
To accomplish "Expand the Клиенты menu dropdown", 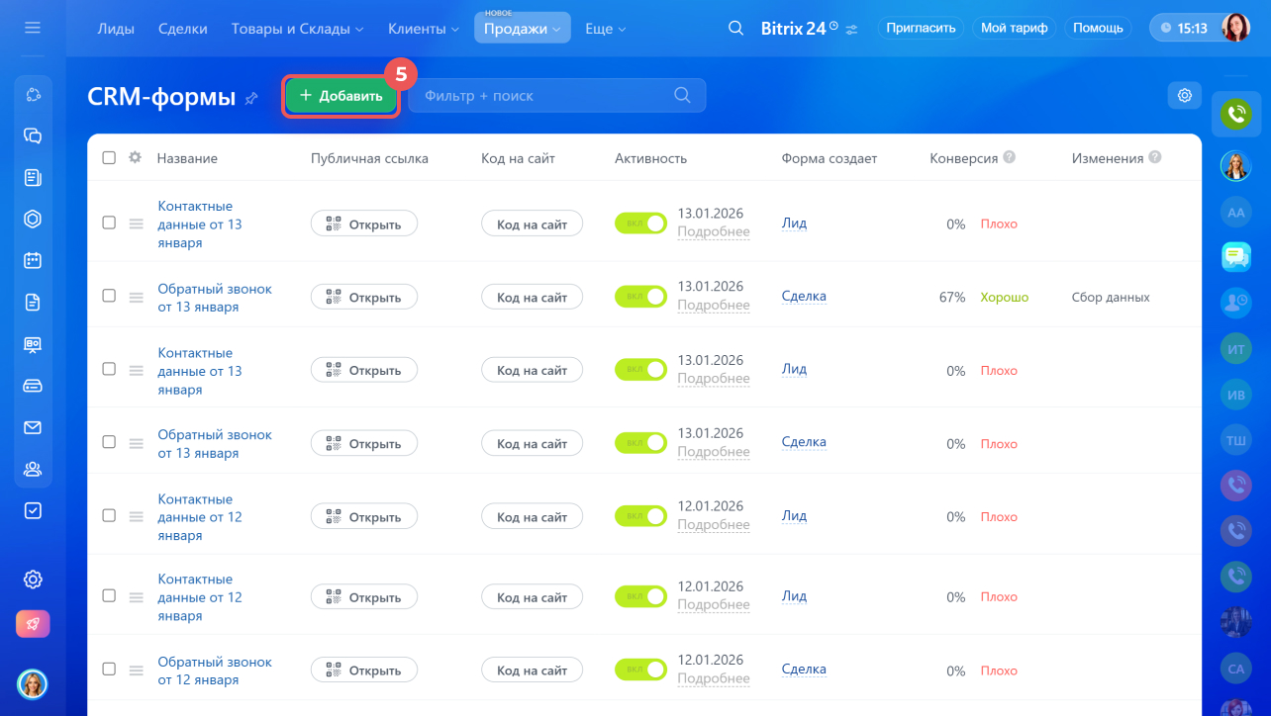I will 424,29.
